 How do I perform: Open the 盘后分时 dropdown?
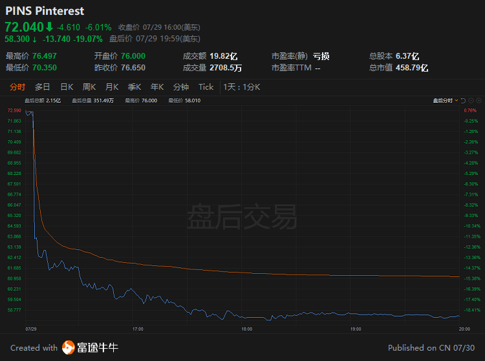pyautogui.click(x=449, y=101)
